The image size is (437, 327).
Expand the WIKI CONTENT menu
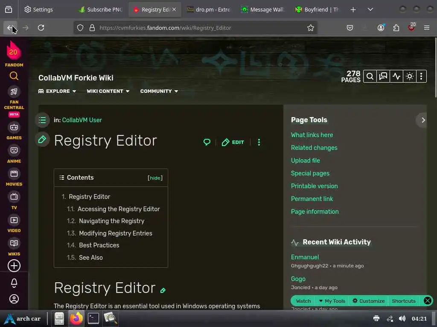click(x=108, y=91)
